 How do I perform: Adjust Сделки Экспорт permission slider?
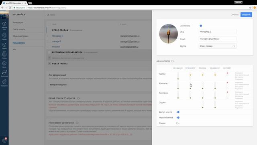(x=227, y=75)
